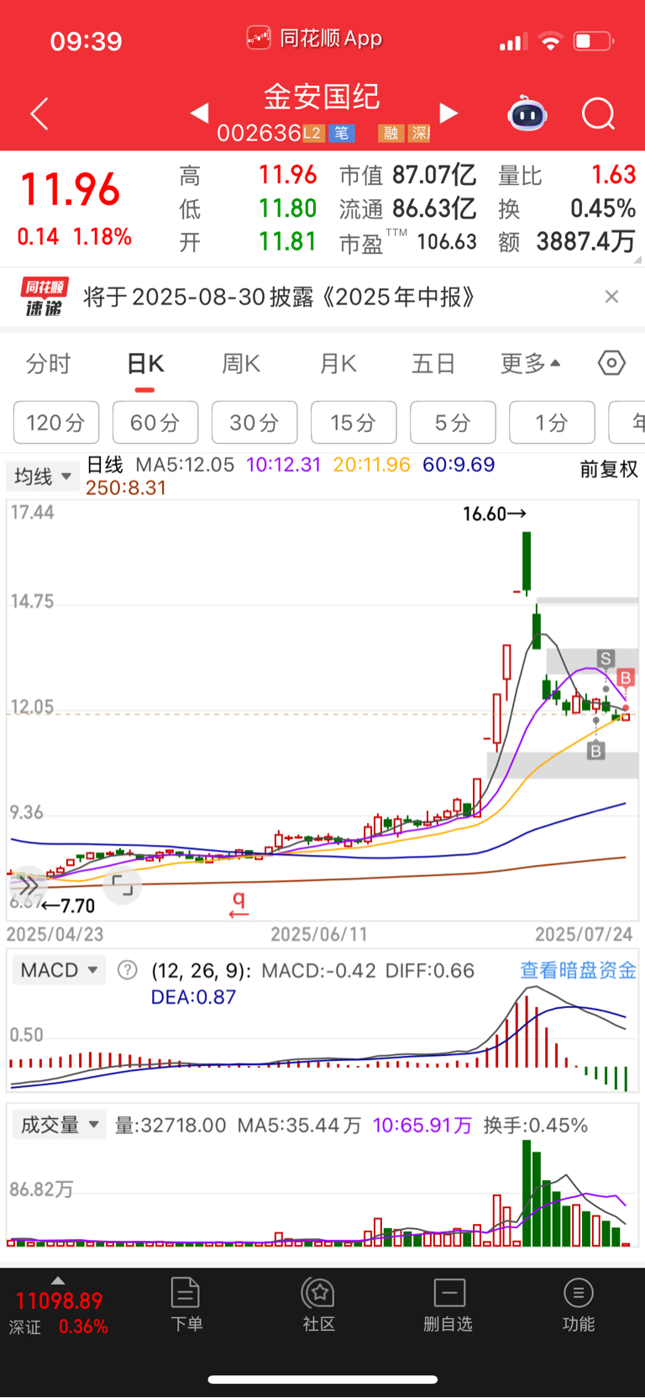Screen dimensions: 645x1398
Task: Switch to 五日 tab
Action: [x=433, y=363]
